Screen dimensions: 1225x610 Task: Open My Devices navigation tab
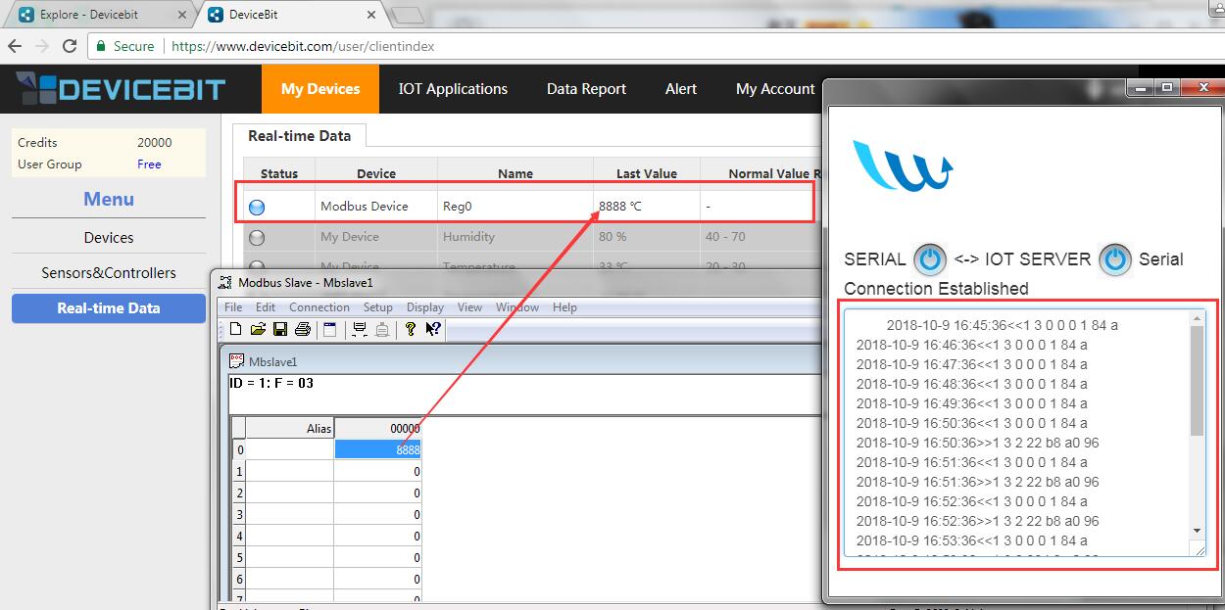pos(320,89)
